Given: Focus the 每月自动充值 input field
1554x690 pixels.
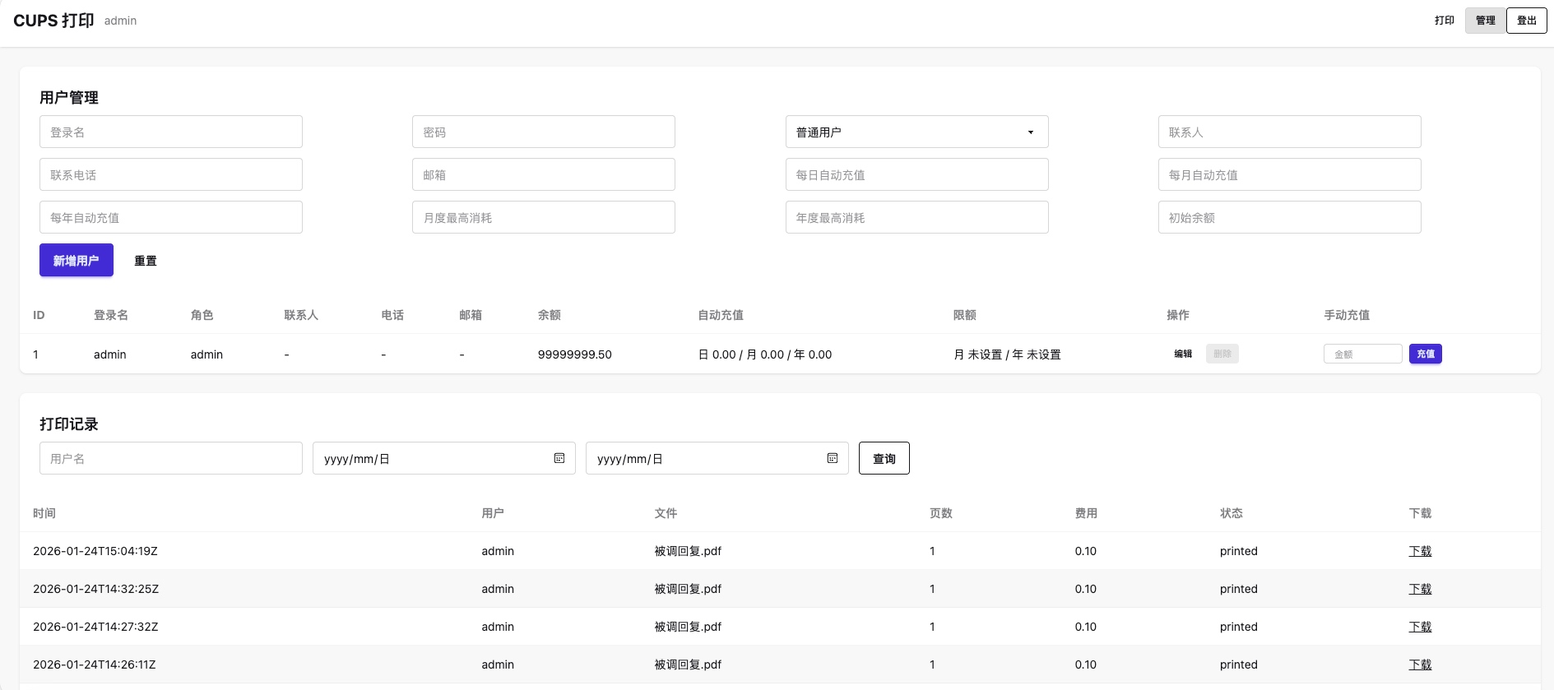Looking at the screenshot, I should [1290, 174].
